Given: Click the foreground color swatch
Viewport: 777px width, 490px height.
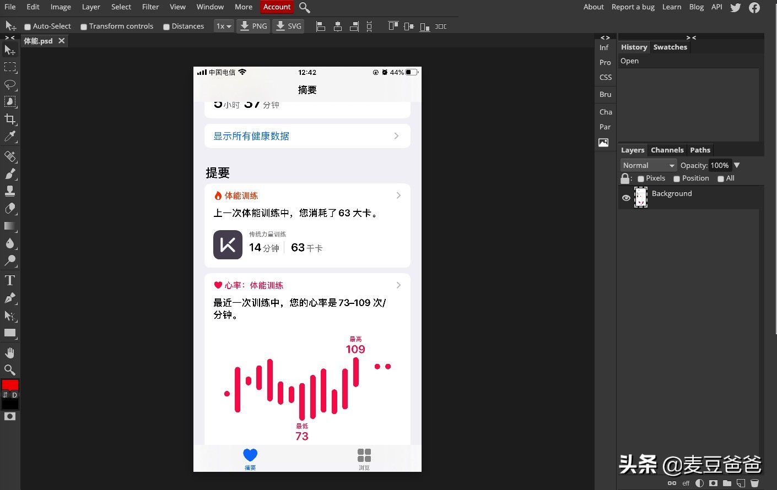Looking at the screenshot, I should pyautogui.click(x=10, y=385).
